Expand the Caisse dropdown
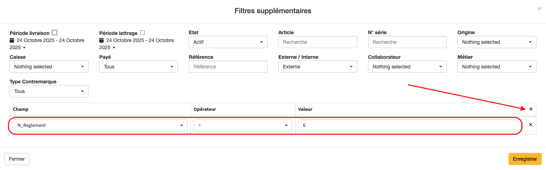Viewport: 546px width, 170px height. click(49, 67)
